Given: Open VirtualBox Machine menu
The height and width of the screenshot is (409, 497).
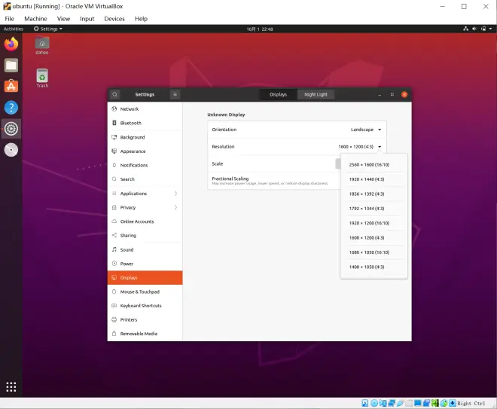Looking at the screenshot, I should (x=35, y=19).
